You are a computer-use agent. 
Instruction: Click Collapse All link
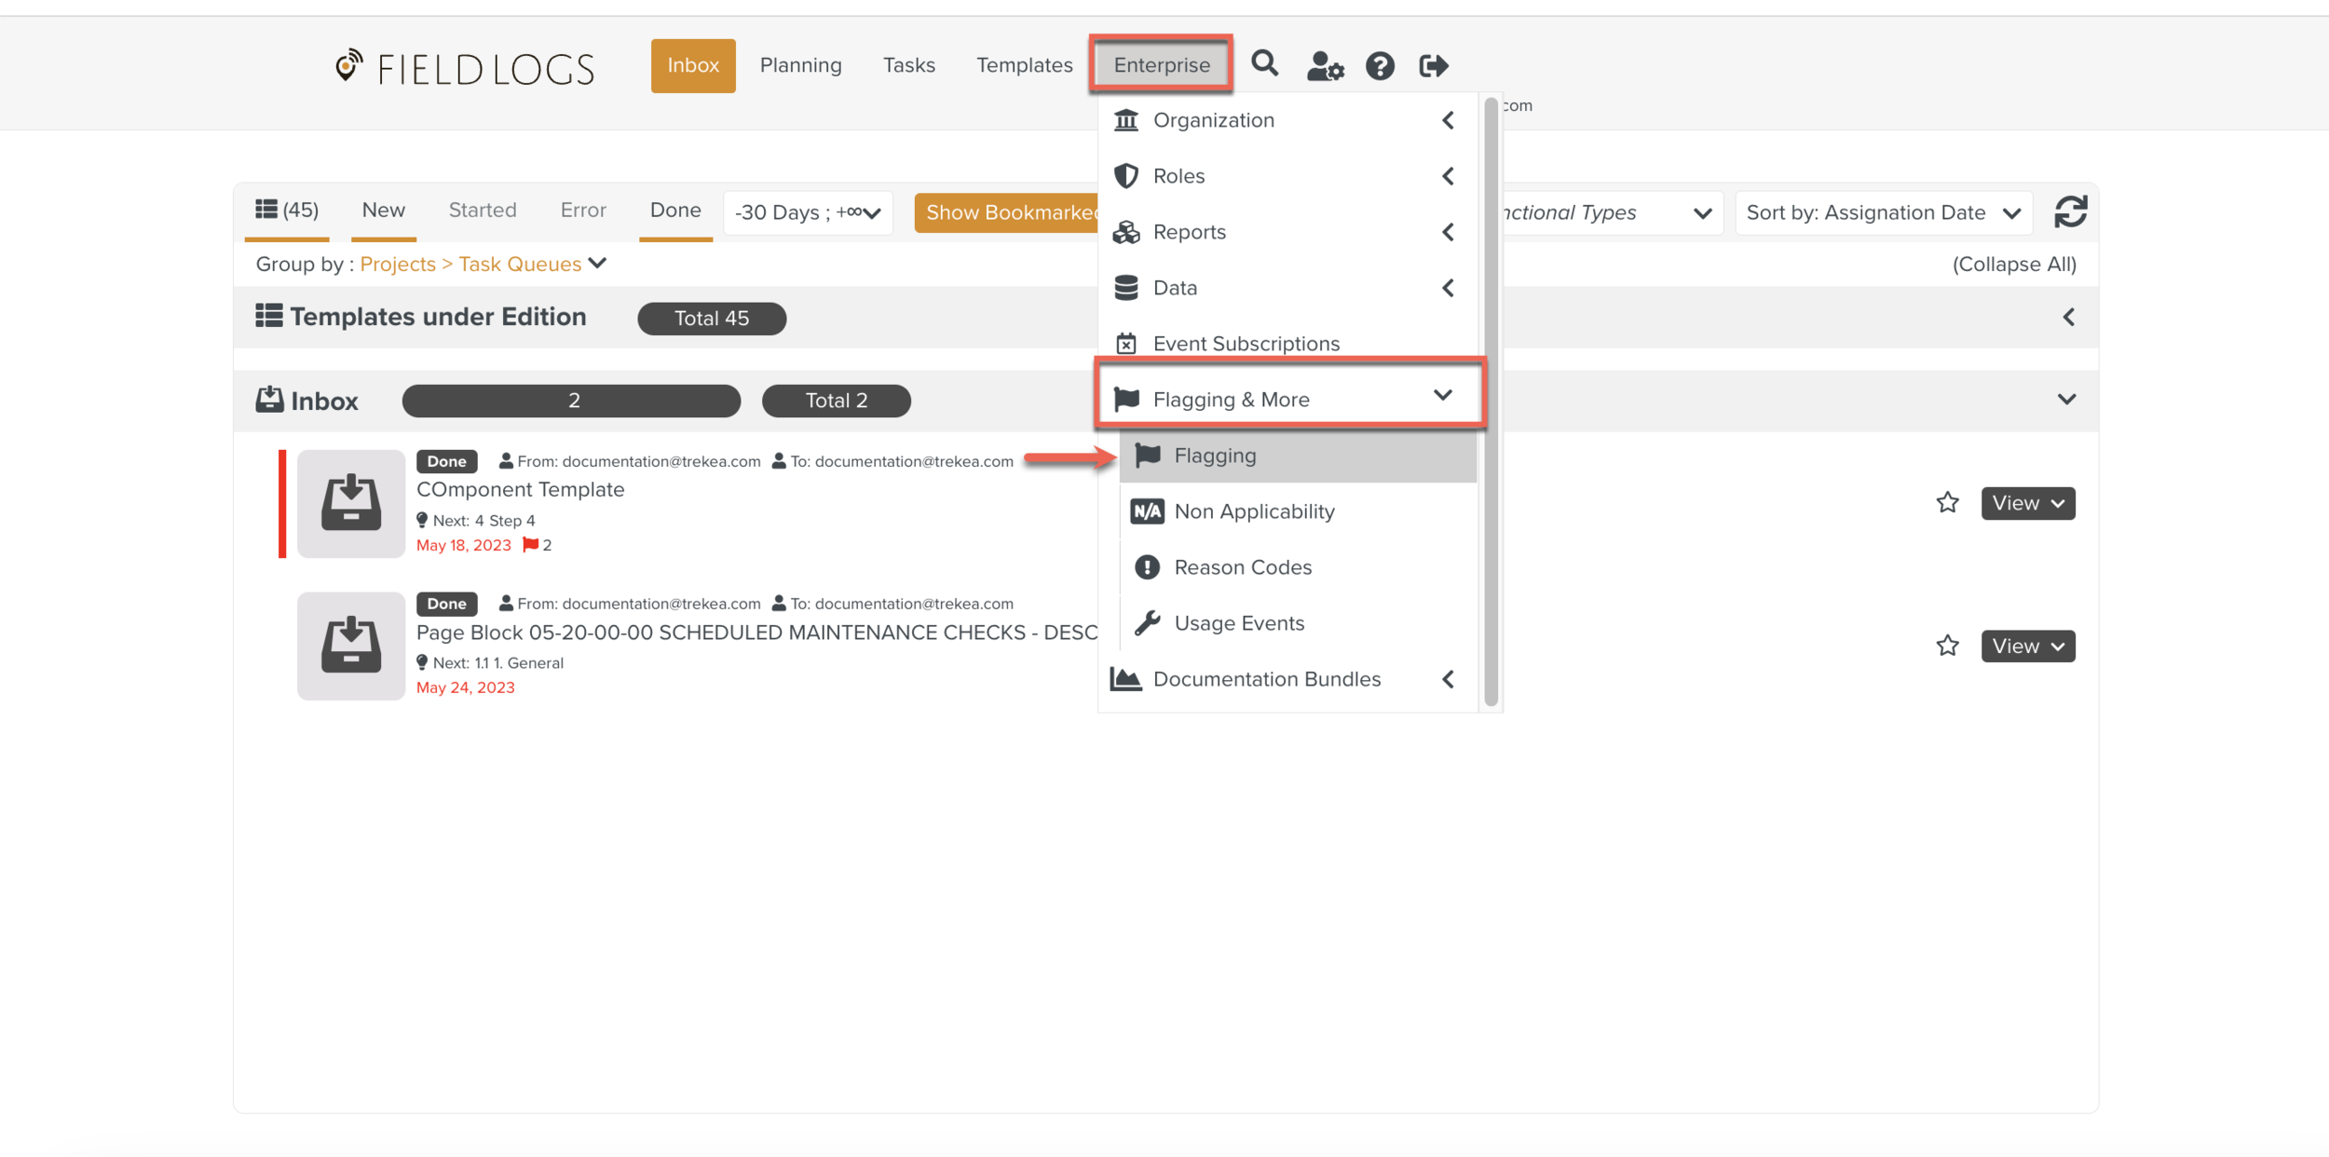click(2014, 264)
